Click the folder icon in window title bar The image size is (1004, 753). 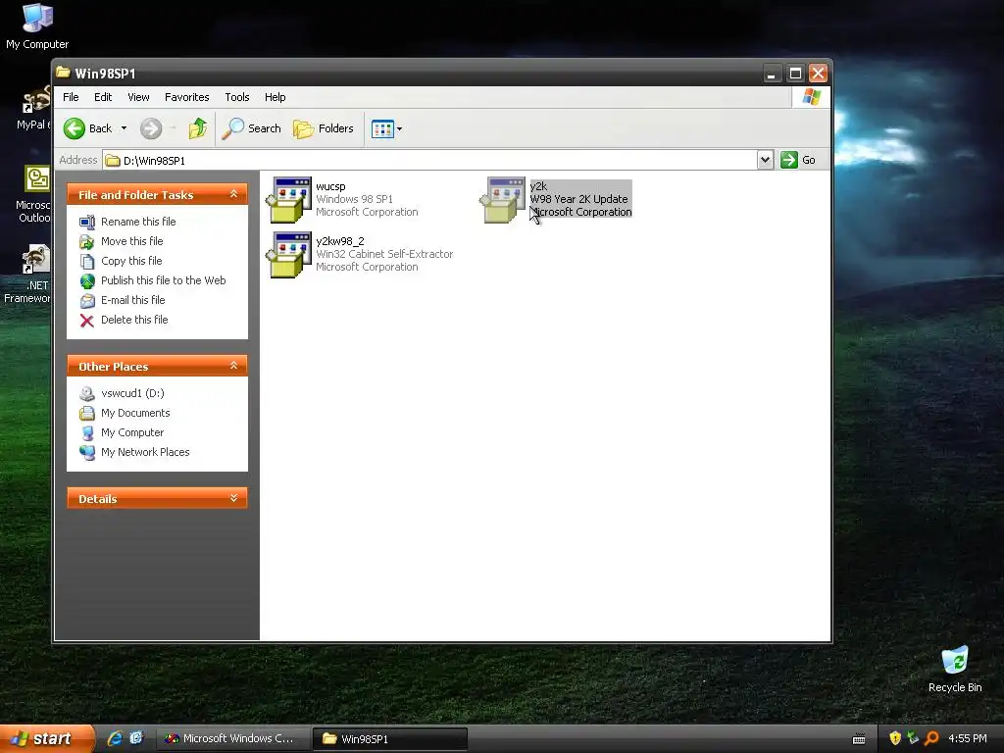click(63, 73)
